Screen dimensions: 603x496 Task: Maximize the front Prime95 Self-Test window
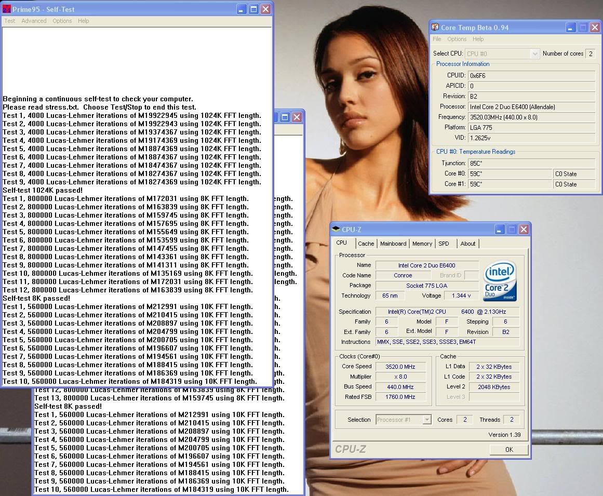[253, 9]
